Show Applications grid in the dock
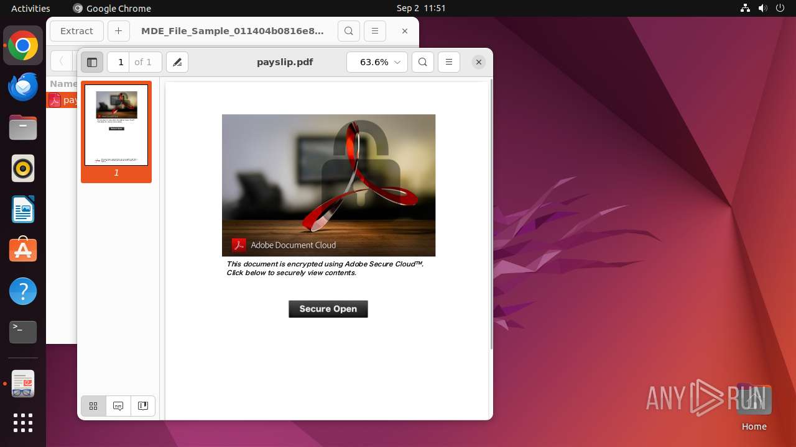The height and width of the screenshot is (447, 796). coord(23,423)
